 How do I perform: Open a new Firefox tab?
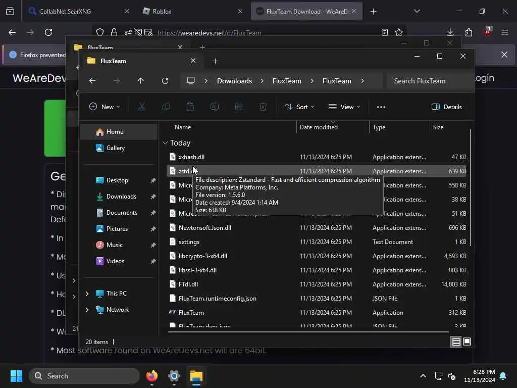pos(373,12)
